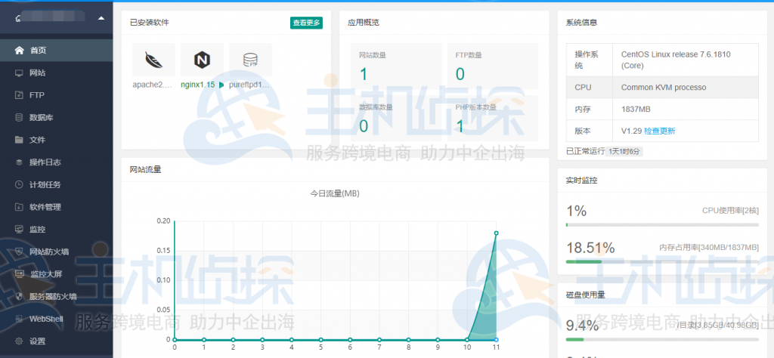
Task: Click the nginx running green play indicator
Action: (x=221, y=85)
